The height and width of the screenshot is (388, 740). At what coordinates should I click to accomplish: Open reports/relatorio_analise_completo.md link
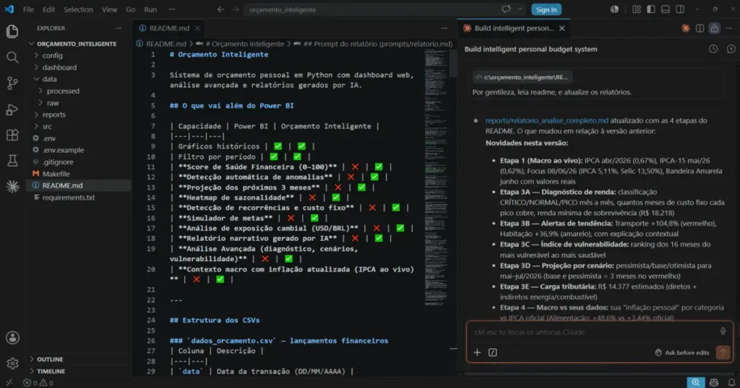click(x=546, y=120)
